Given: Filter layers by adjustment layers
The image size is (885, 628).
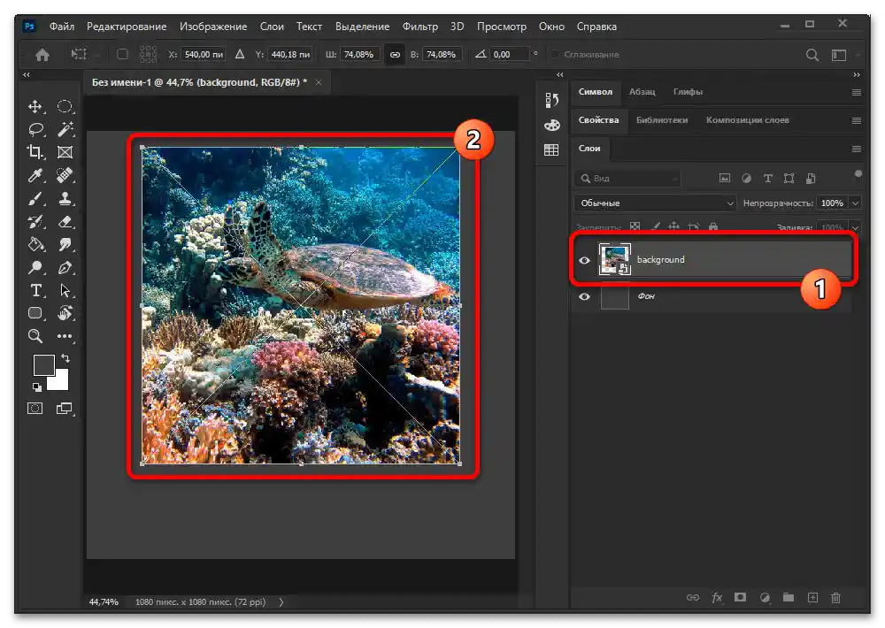Looking at the screenshot, I should click(x=746, y=179).
